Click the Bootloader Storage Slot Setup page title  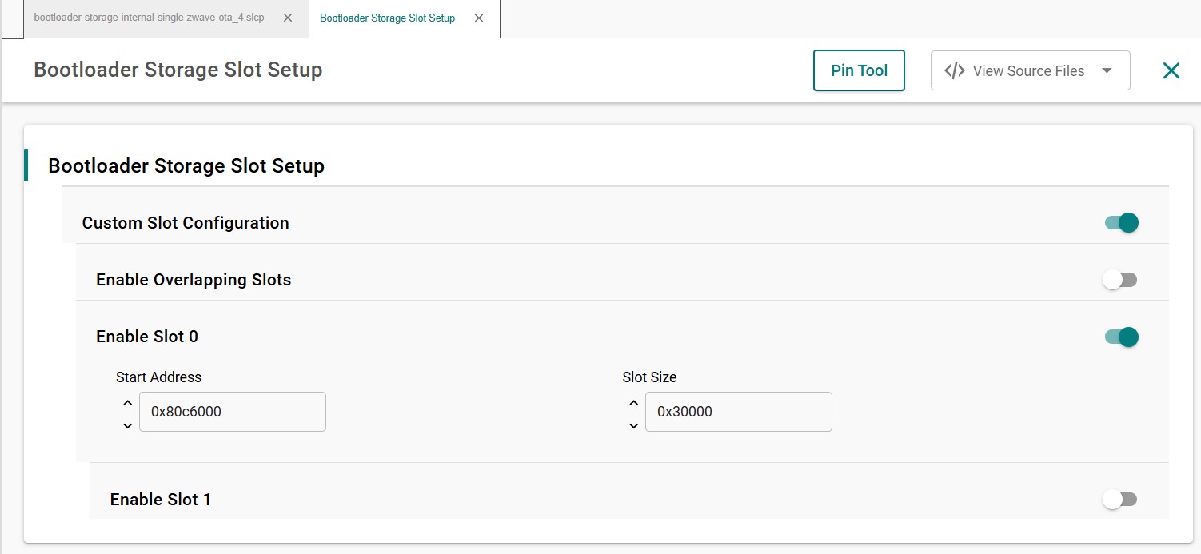tap(178, 70)
